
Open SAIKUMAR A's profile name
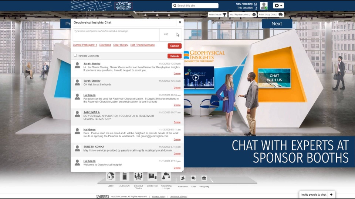[x=91, y=112]
